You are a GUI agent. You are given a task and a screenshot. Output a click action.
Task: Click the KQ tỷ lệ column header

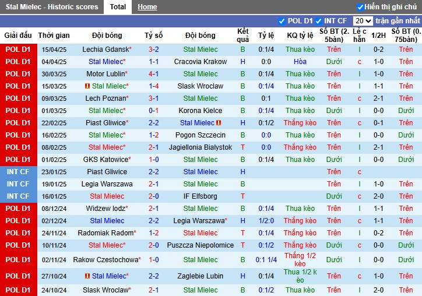pos(300,35)
